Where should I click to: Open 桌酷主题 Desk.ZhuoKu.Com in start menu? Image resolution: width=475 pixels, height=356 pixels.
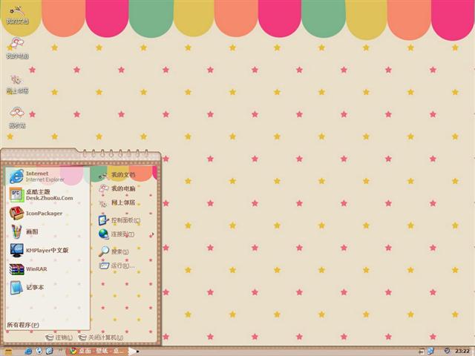47,195
